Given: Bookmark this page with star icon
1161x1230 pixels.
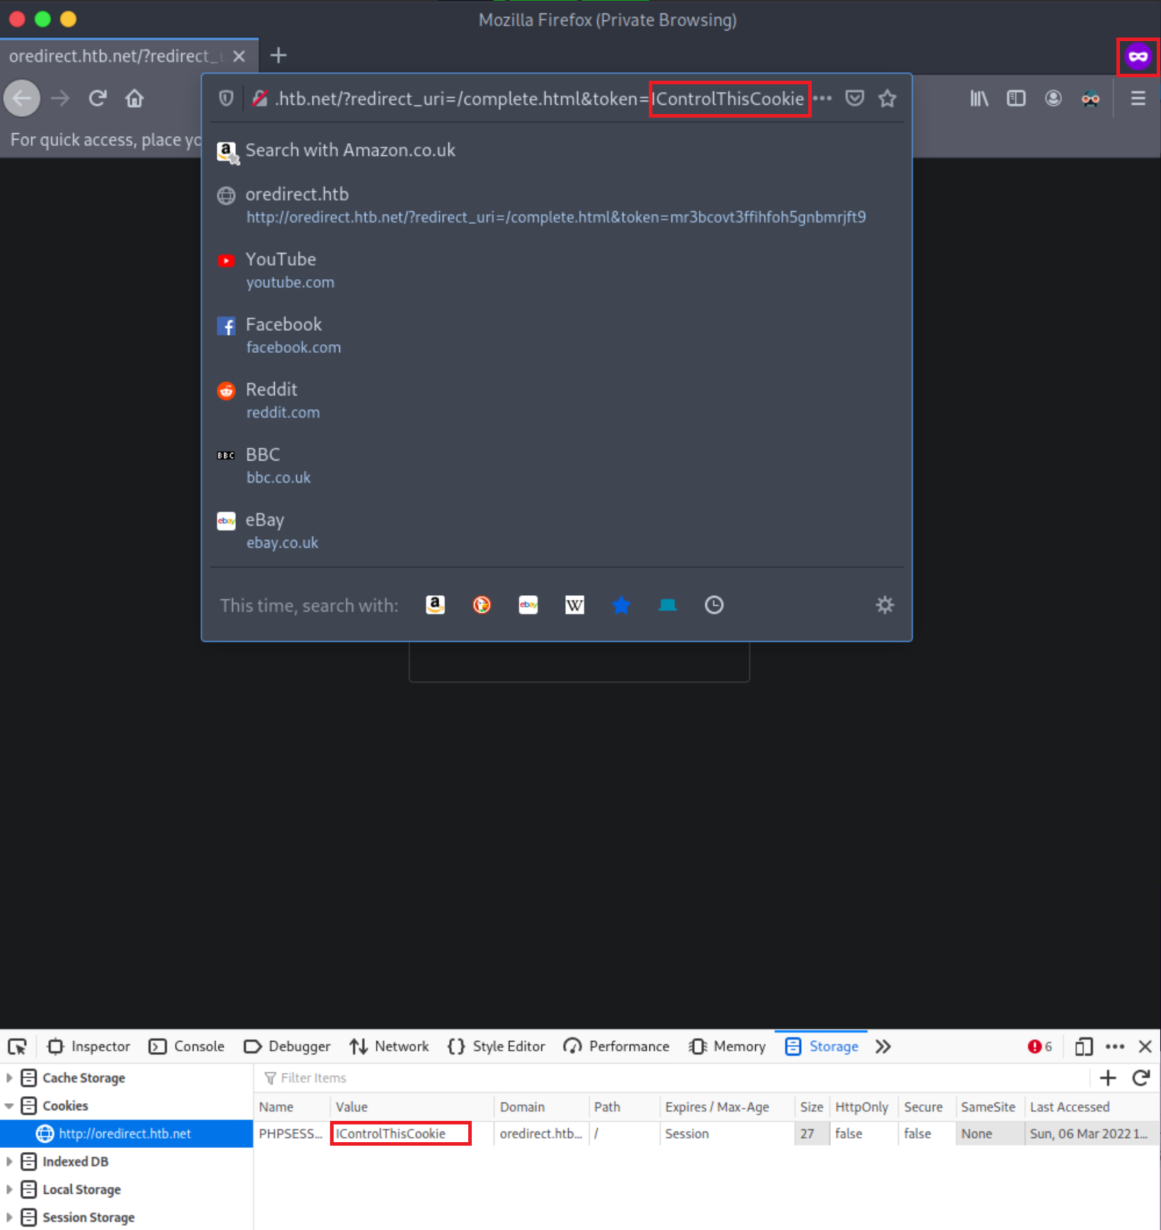Looking at the screenshot, I should 887,98.
